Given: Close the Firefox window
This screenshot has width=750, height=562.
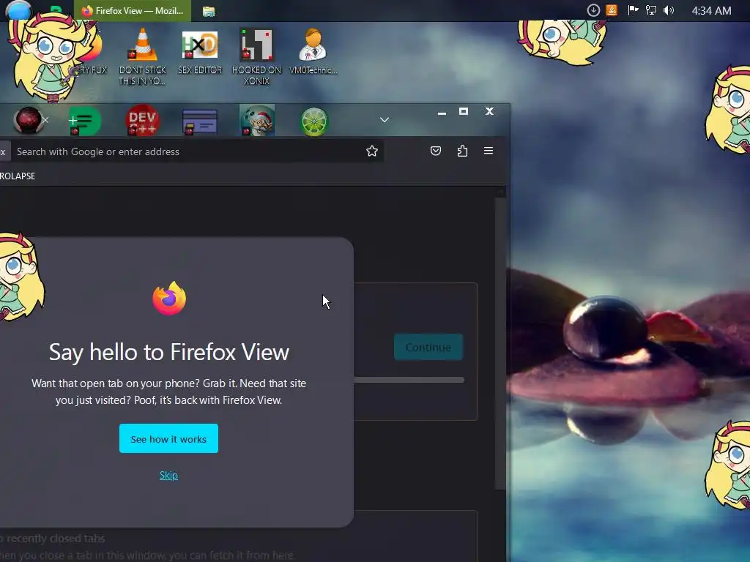Looking at the screenshot, I should [x=489, y=111].
